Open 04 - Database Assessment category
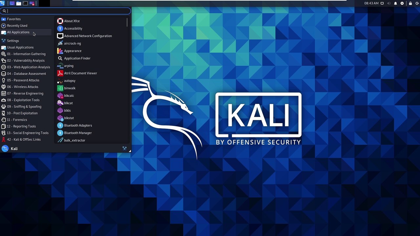Viewport: 420px width, 236px height. pyautogui.click(x=26, y=73)
